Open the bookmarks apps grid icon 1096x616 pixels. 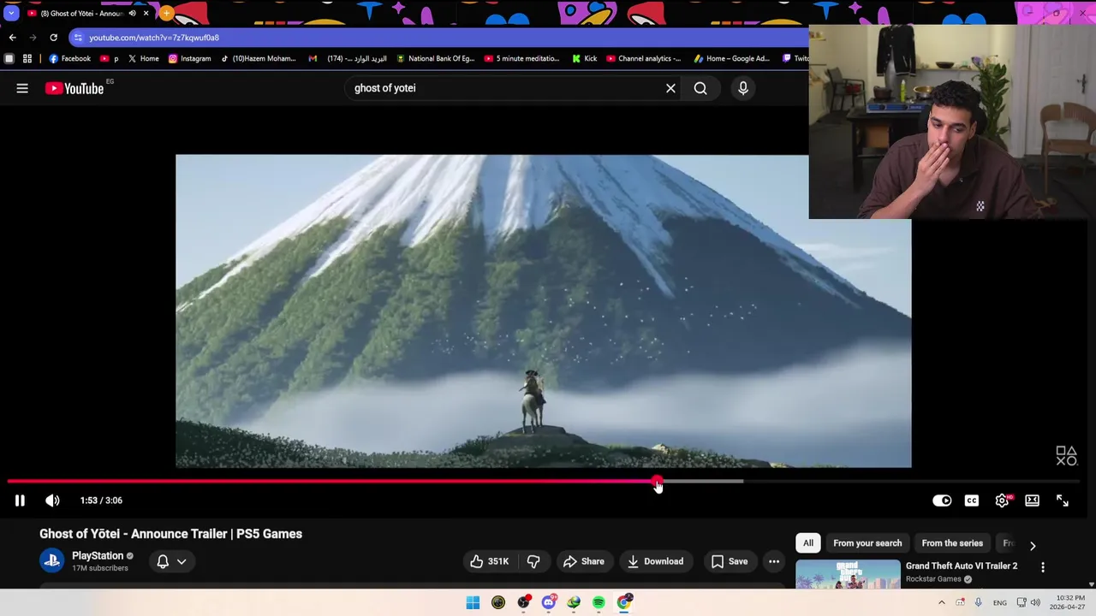click(x=27, y=58)
